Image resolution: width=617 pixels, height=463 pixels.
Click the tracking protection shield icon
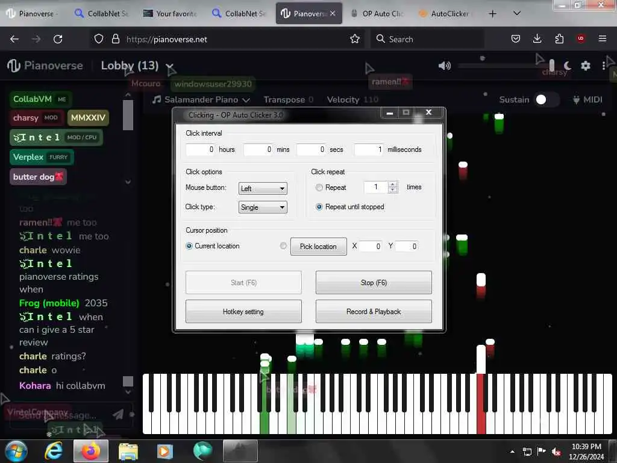click(x=99, y=39)
